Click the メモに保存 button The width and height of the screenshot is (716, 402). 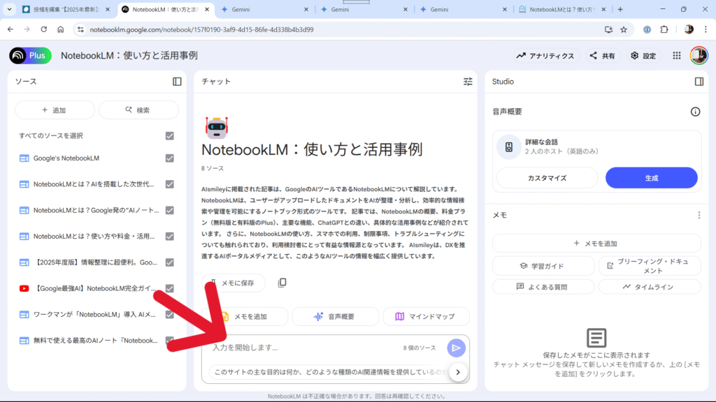tap(234, 283)
